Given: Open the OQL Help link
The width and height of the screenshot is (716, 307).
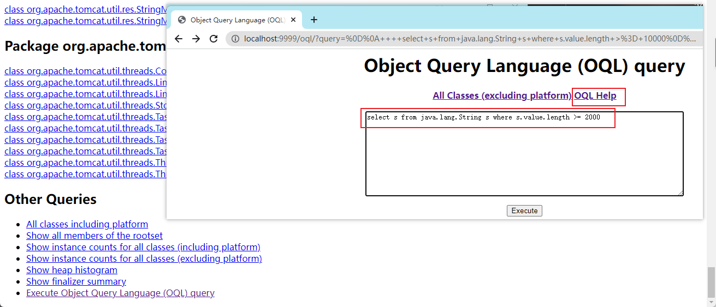Looking at the screenshot, I should click(595, 95).
